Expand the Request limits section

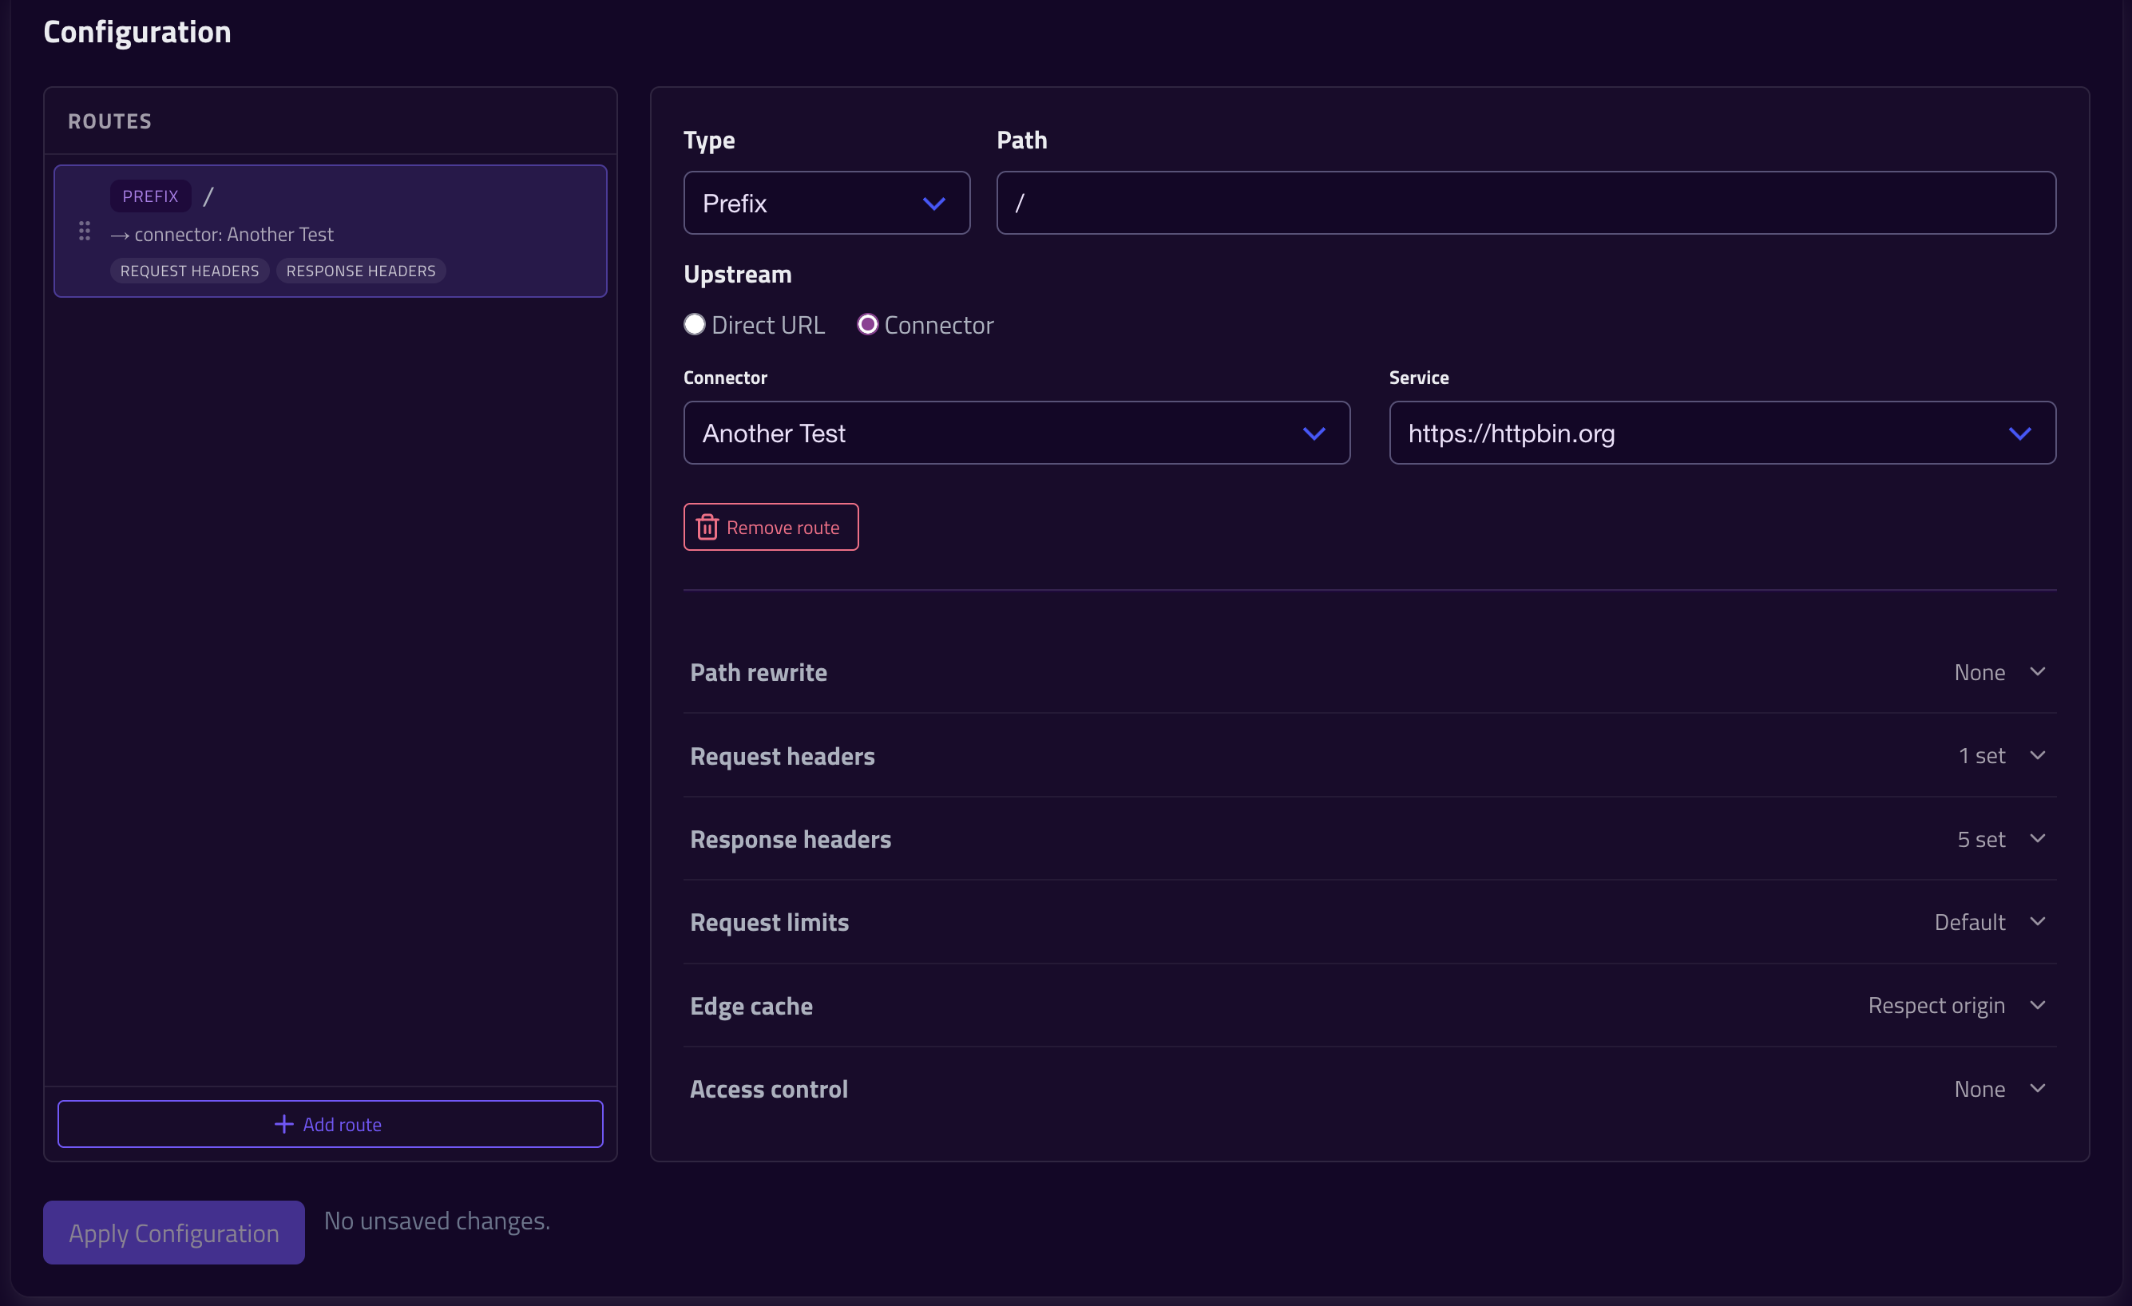[x=1369, y=922]
